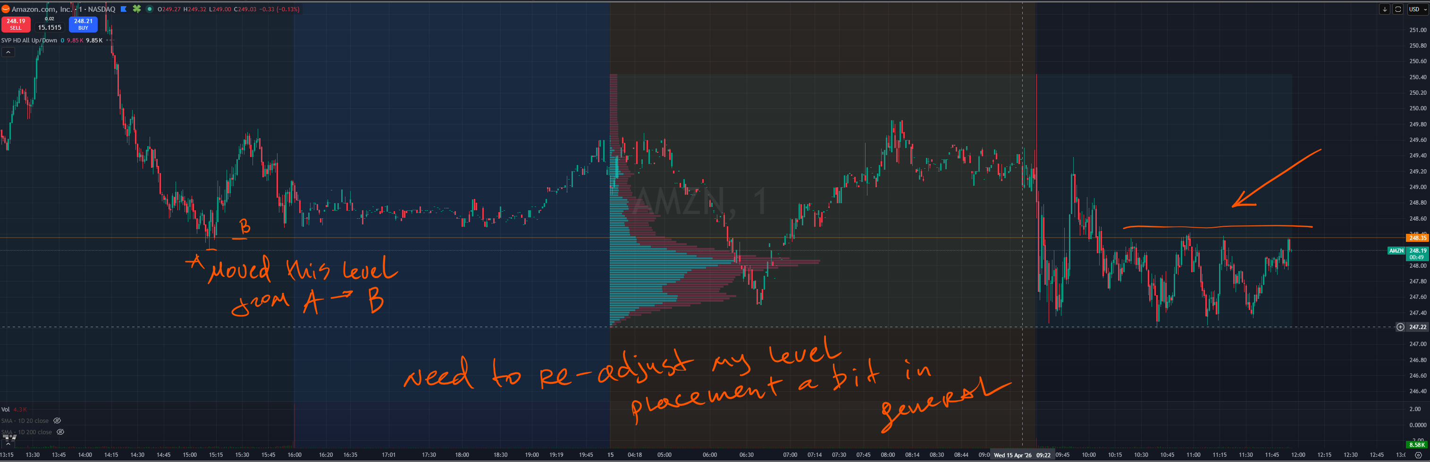The image size is (1430, 462).
Task: Click the blue flag icon beside NASDAQ
Action: (124, 9)
